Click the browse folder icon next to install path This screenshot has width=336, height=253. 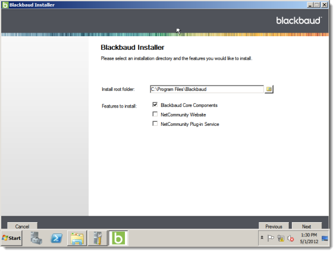click(x=269, y=89)
